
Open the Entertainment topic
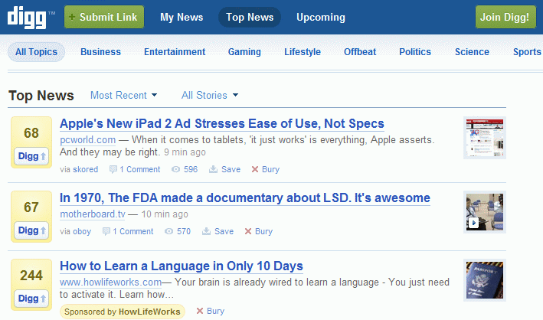tap(175, 52)
